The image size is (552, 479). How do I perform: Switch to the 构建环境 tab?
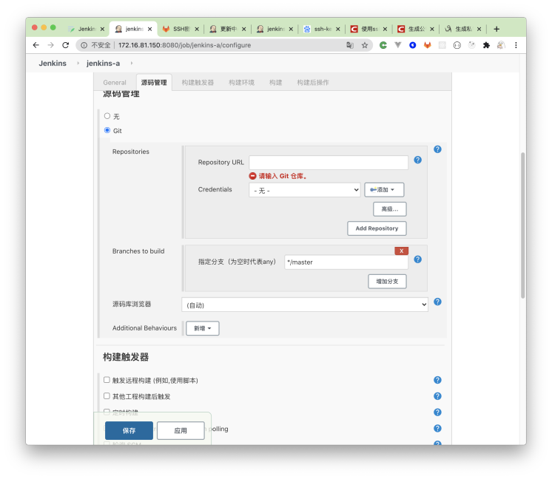[241, 82]
